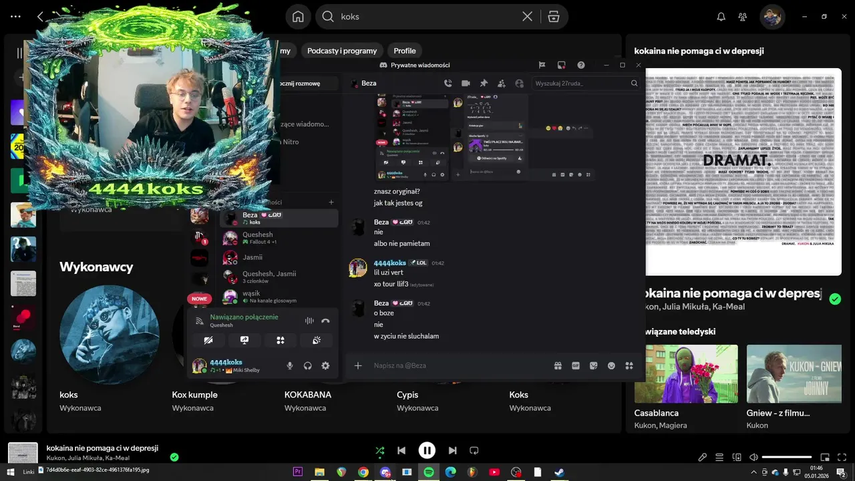Click Discord search field 'Wyszukaj 27ruda_'
This screenshot has width=855, height=481.
586,84
